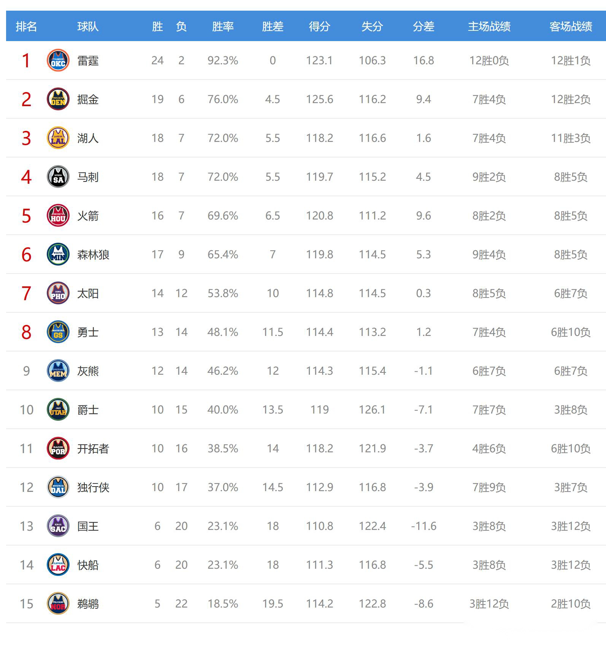Open the 独行侠 team name link
The image size is (606, 649).
pos(93,487)
